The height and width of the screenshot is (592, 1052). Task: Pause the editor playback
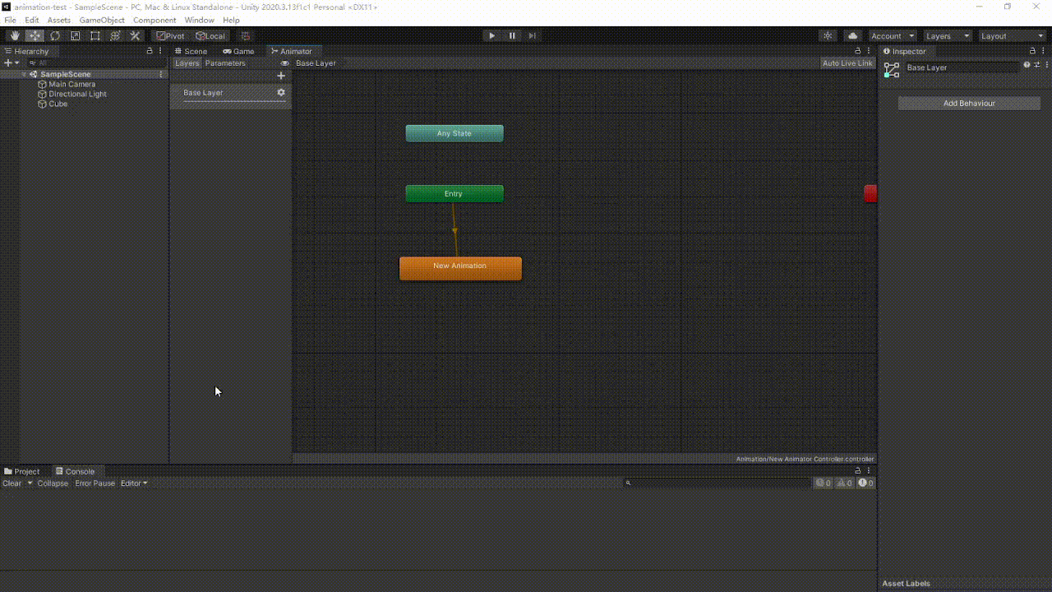[512, 35]
